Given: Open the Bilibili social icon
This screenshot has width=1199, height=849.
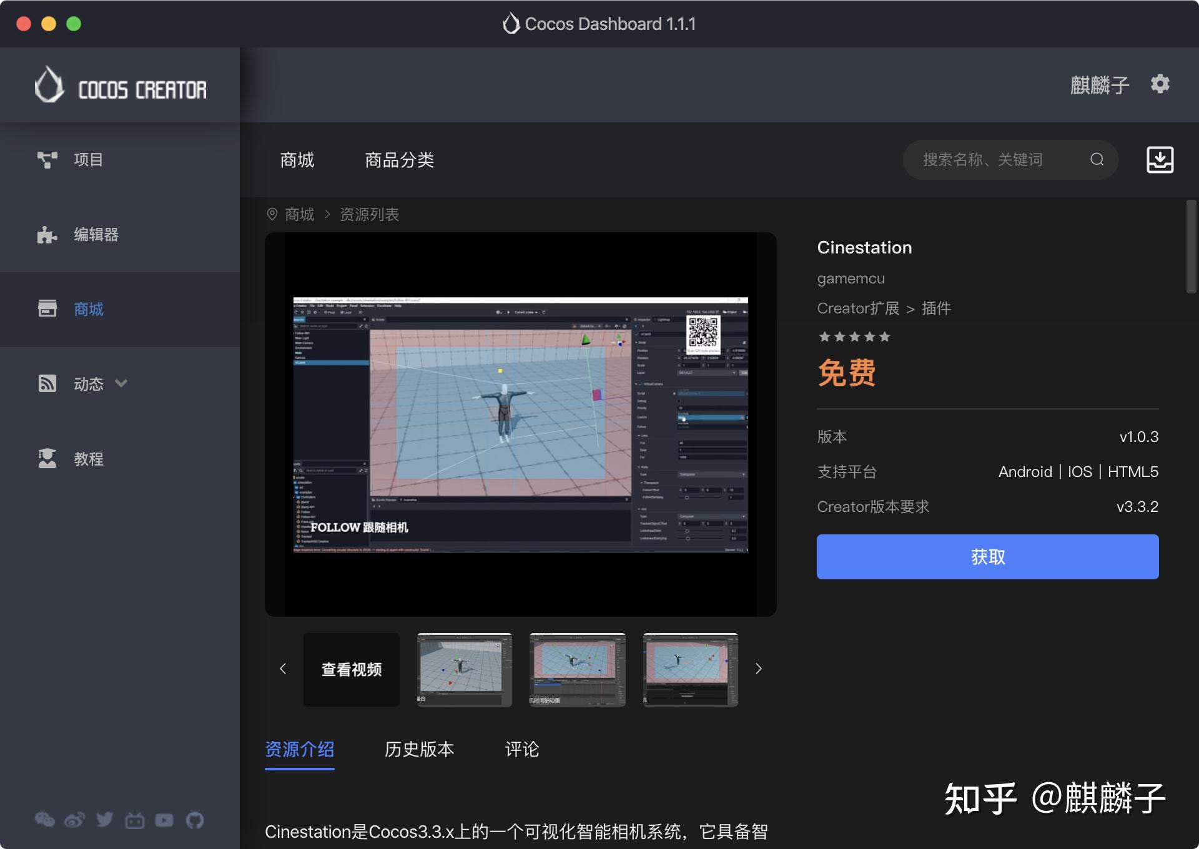Looking at the screenshot, I should click(x=134, y=820).
